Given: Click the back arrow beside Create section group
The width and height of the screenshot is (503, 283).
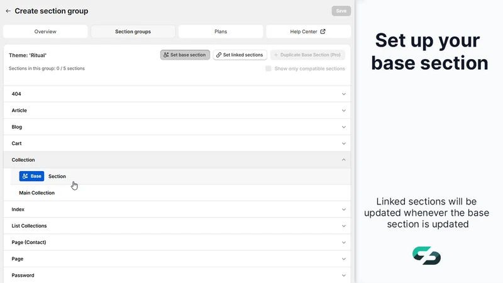Looking at the screenshot, I should (8, 11).
